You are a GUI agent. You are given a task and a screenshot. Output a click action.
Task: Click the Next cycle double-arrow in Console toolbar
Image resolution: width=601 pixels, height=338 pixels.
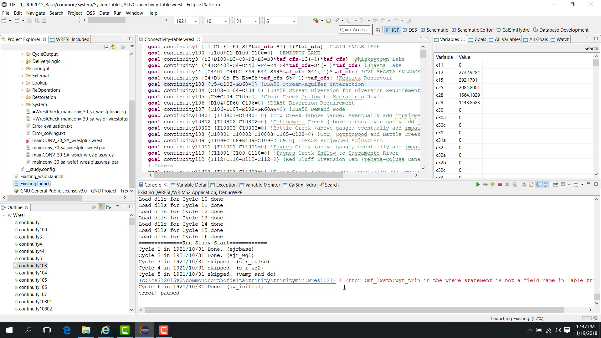point(492,185)
